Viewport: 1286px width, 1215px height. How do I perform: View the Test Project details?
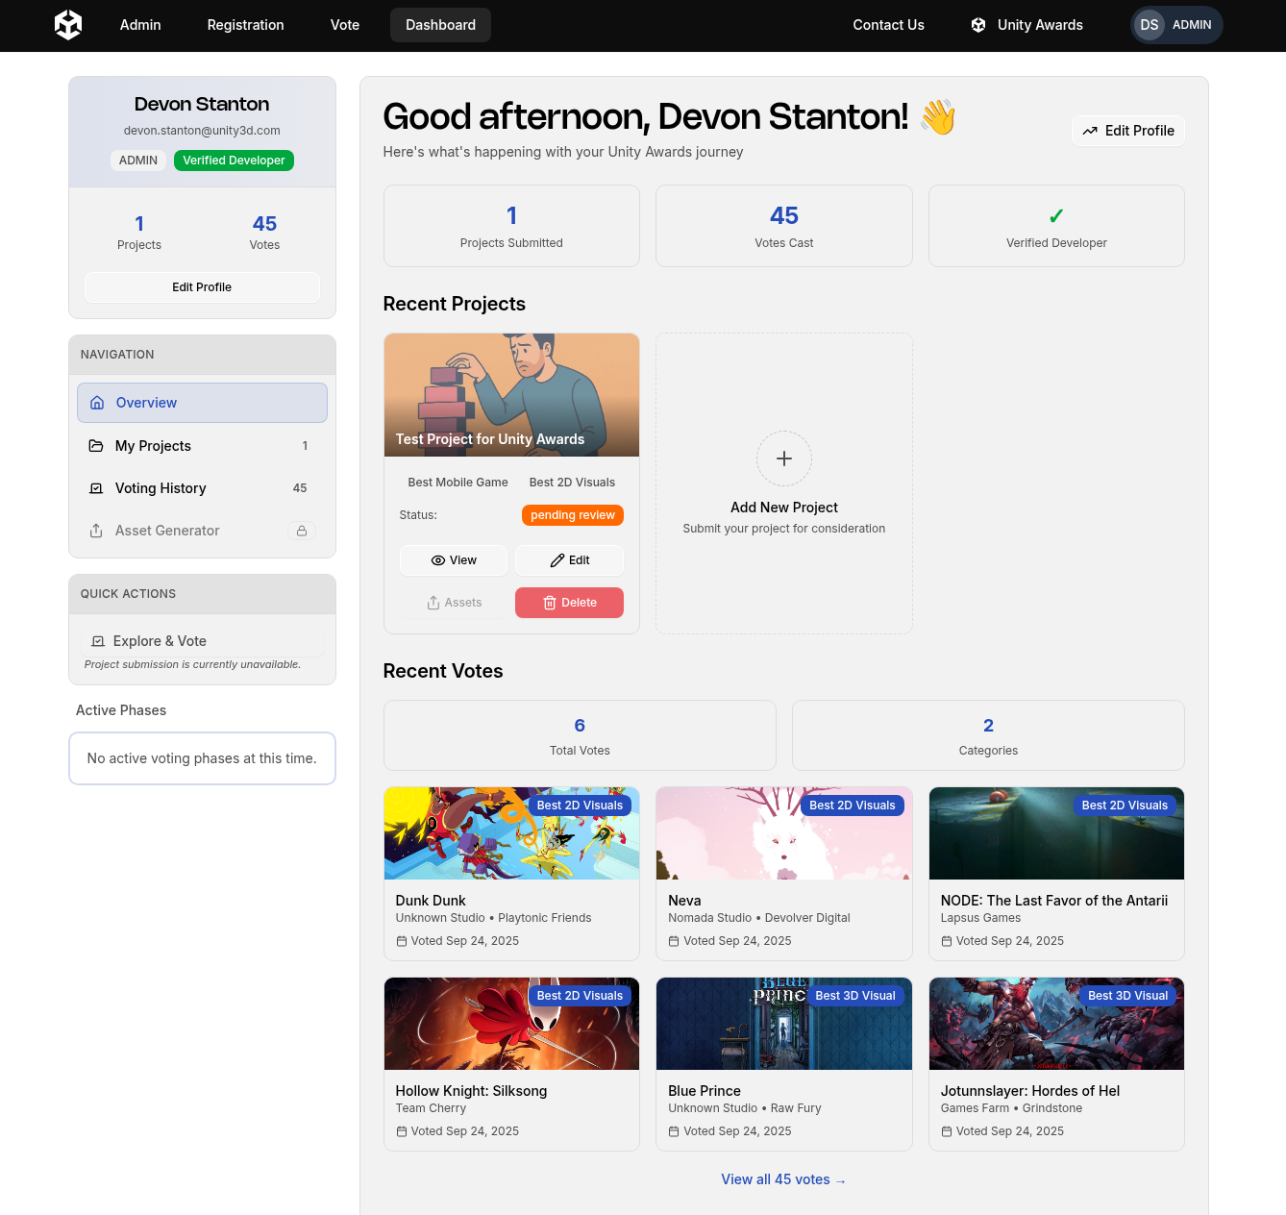(x=453, y=560)
